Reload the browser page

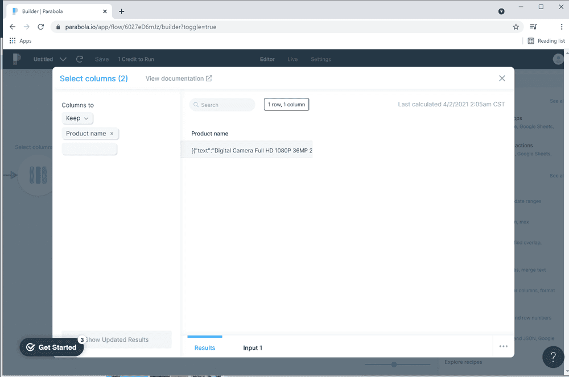click(x=40, y=27)
